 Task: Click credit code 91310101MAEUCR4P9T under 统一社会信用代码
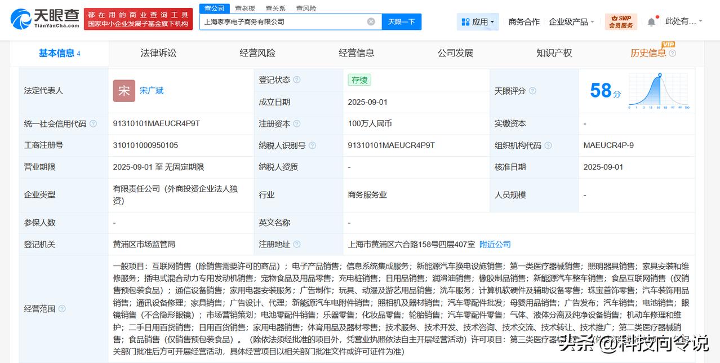click(x=156, y=123)
